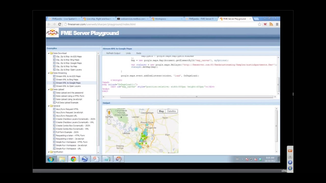Image resolution: width=326 pixels, height=183 pixels.
Task: Open Data Upload Using JavaScript
Action: pyautogui.click(x=69, y=99)
